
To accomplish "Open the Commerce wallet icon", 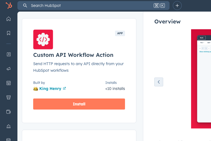I will (9, 112).
